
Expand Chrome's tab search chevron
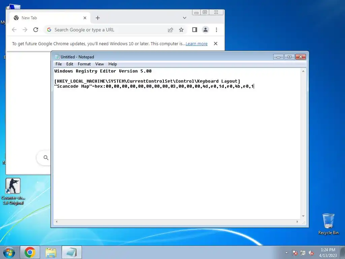[x=185, y=18]
